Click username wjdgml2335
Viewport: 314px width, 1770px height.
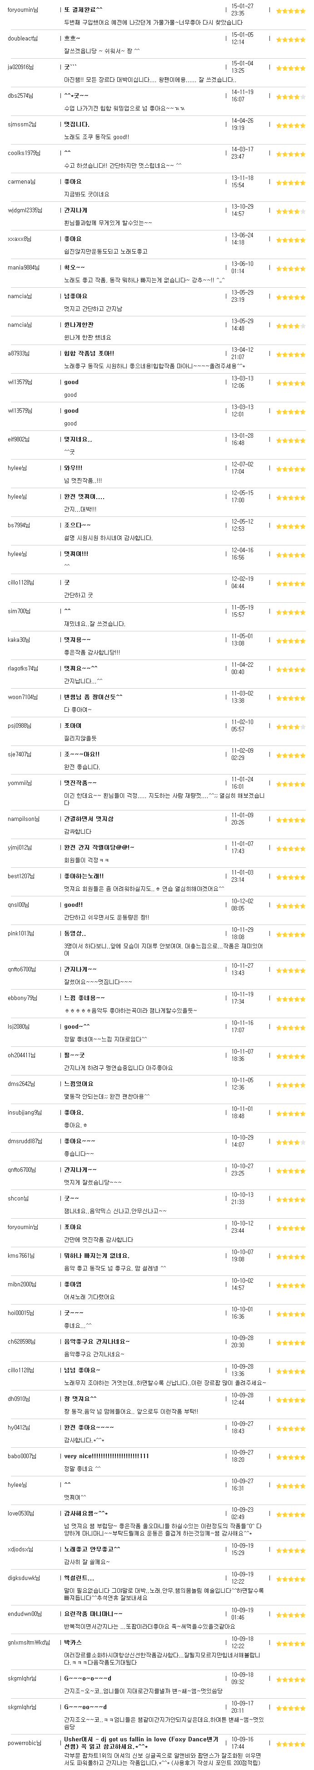(25, 210)
